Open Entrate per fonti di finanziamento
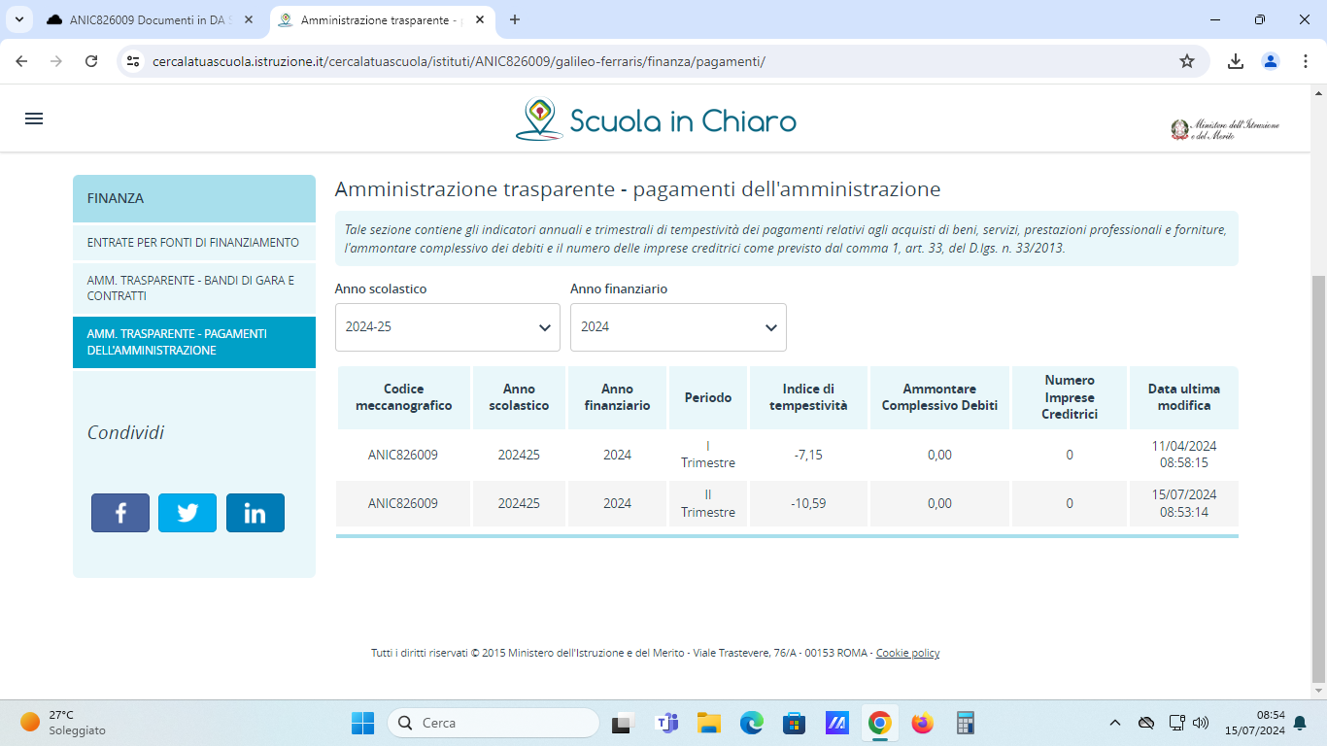The height and width of the screenshot is (746, 1327). click(193, 243)
